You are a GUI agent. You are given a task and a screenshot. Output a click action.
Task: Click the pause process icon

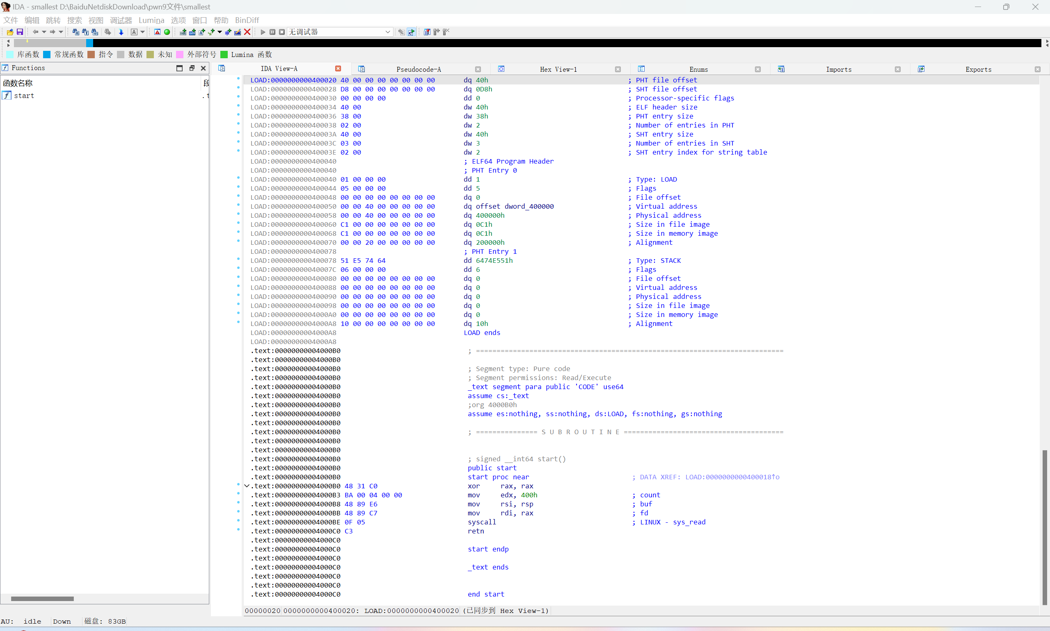[272, 32]
